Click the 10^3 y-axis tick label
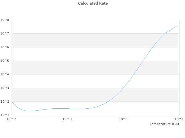185x138 pixels. coord(5,88)
